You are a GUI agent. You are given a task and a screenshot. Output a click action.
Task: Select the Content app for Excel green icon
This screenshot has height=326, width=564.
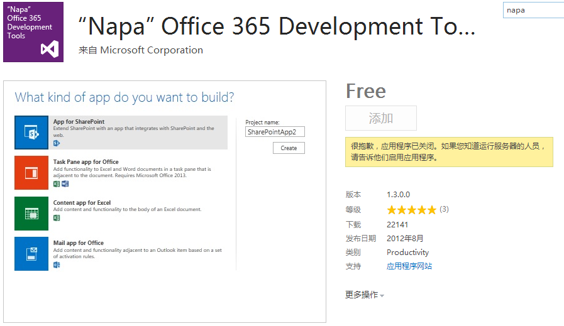31,214
